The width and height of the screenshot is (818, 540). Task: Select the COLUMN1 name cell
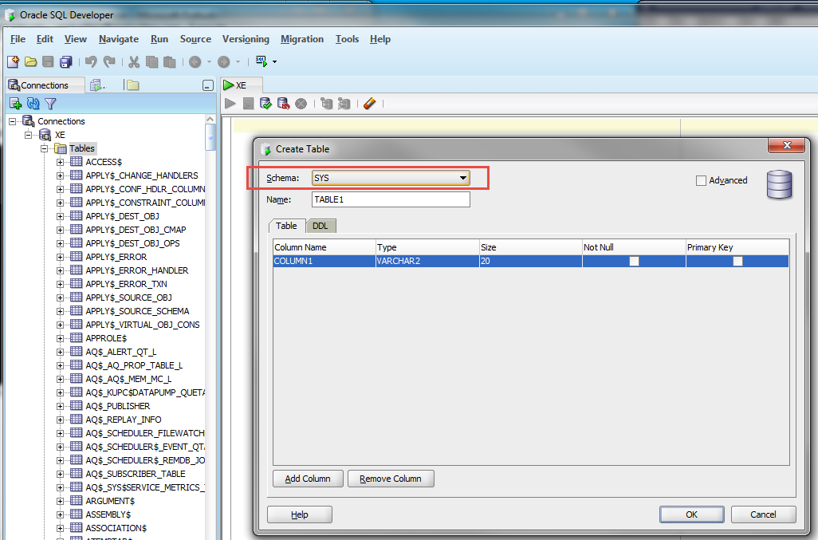click(324, 261)
